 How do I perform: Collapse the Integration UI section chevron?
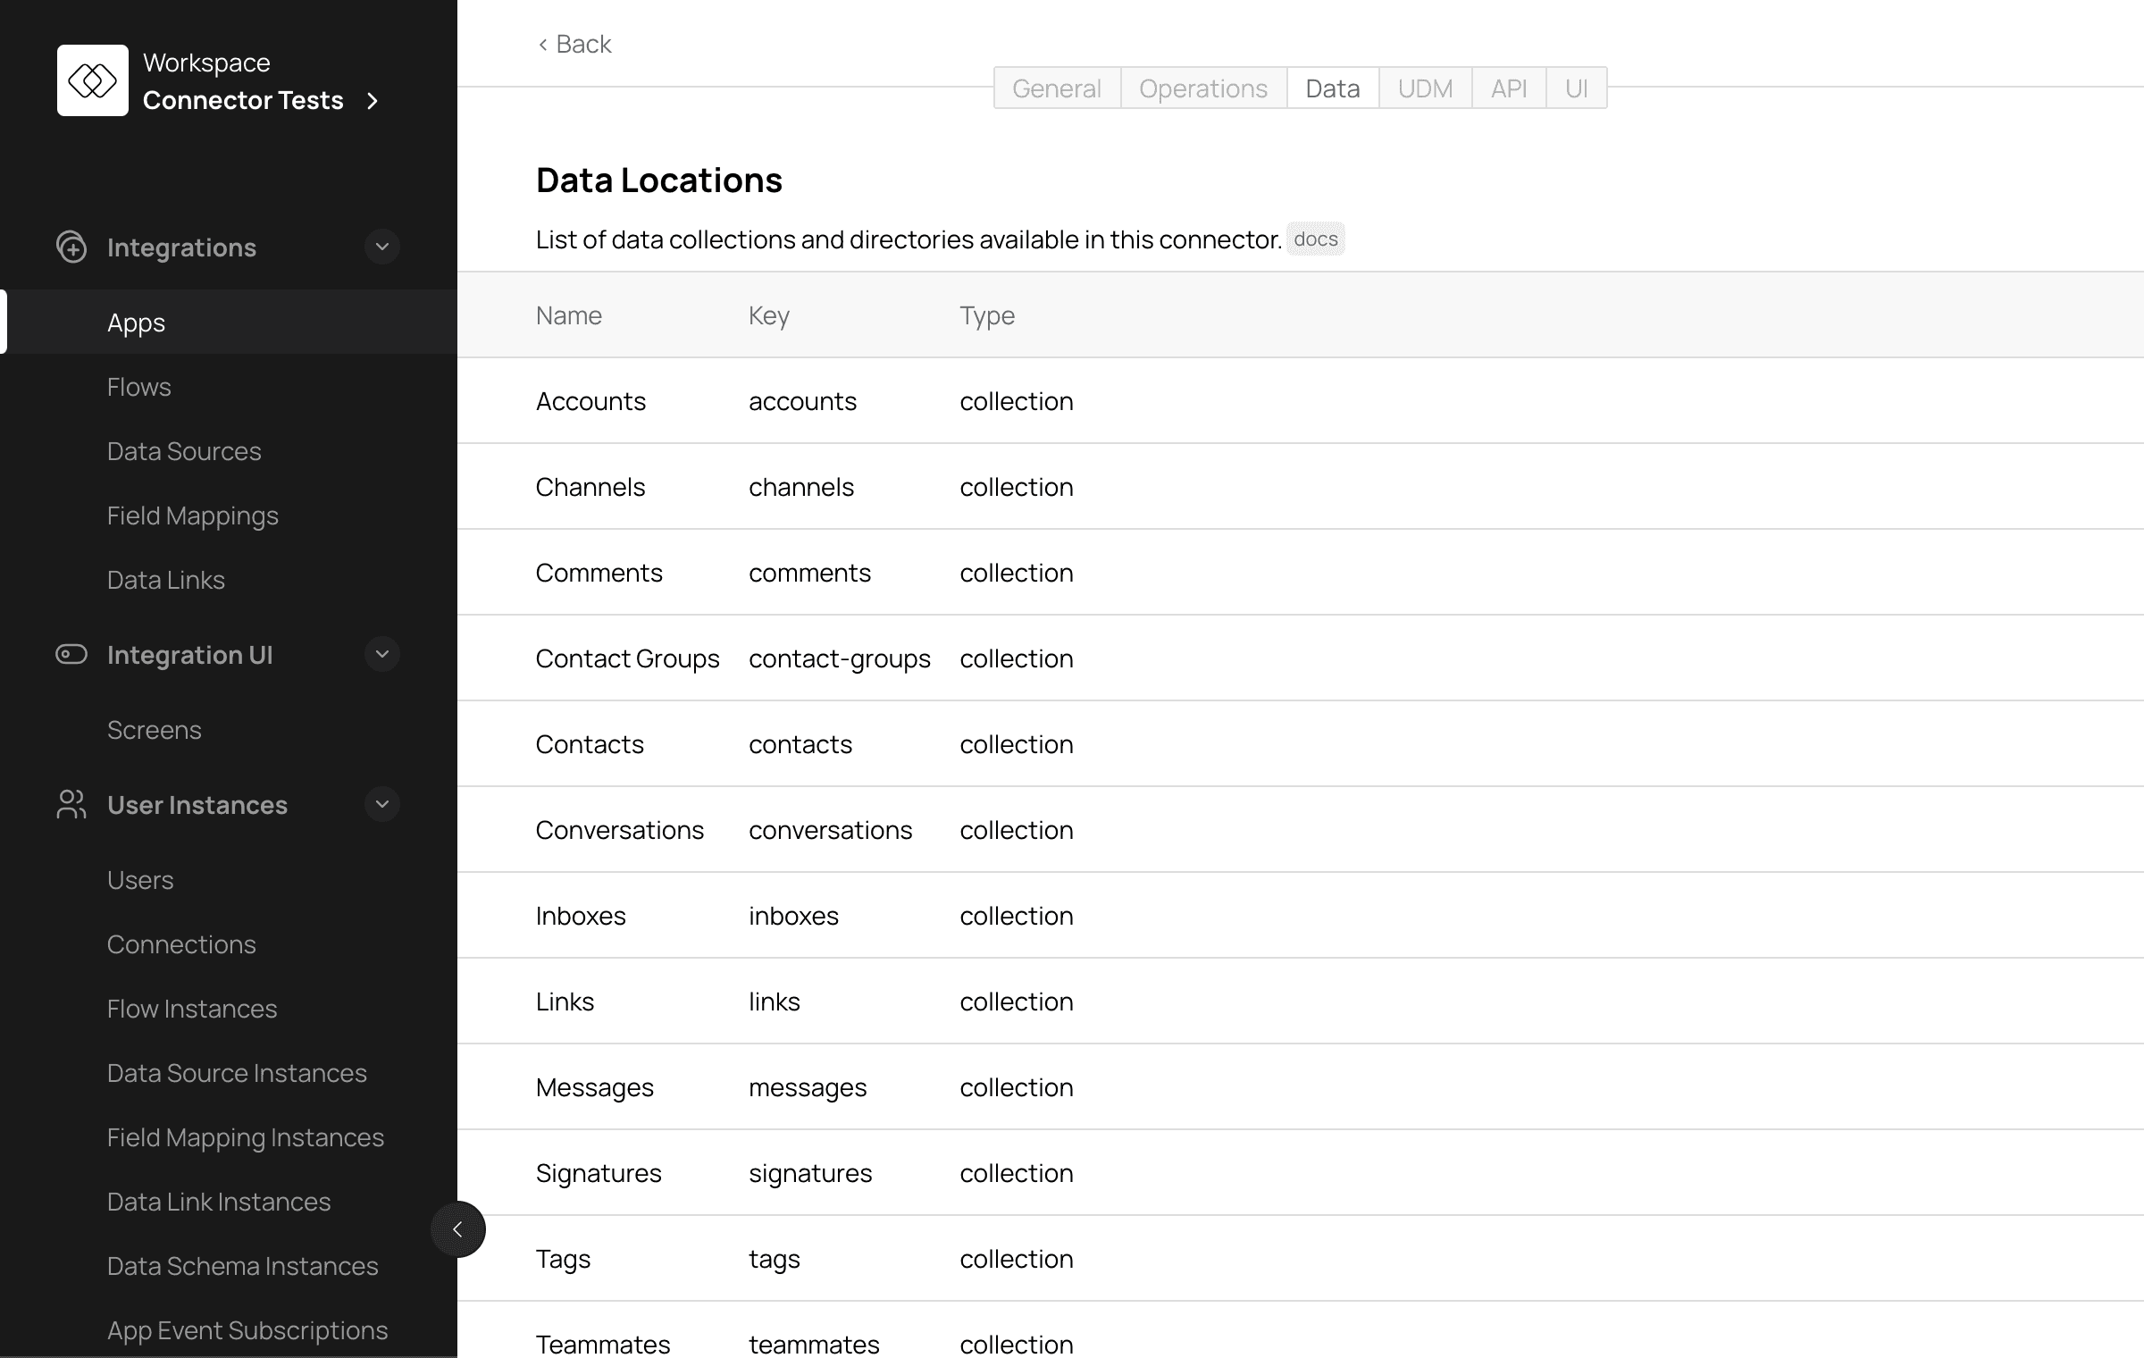coord(382,654)
